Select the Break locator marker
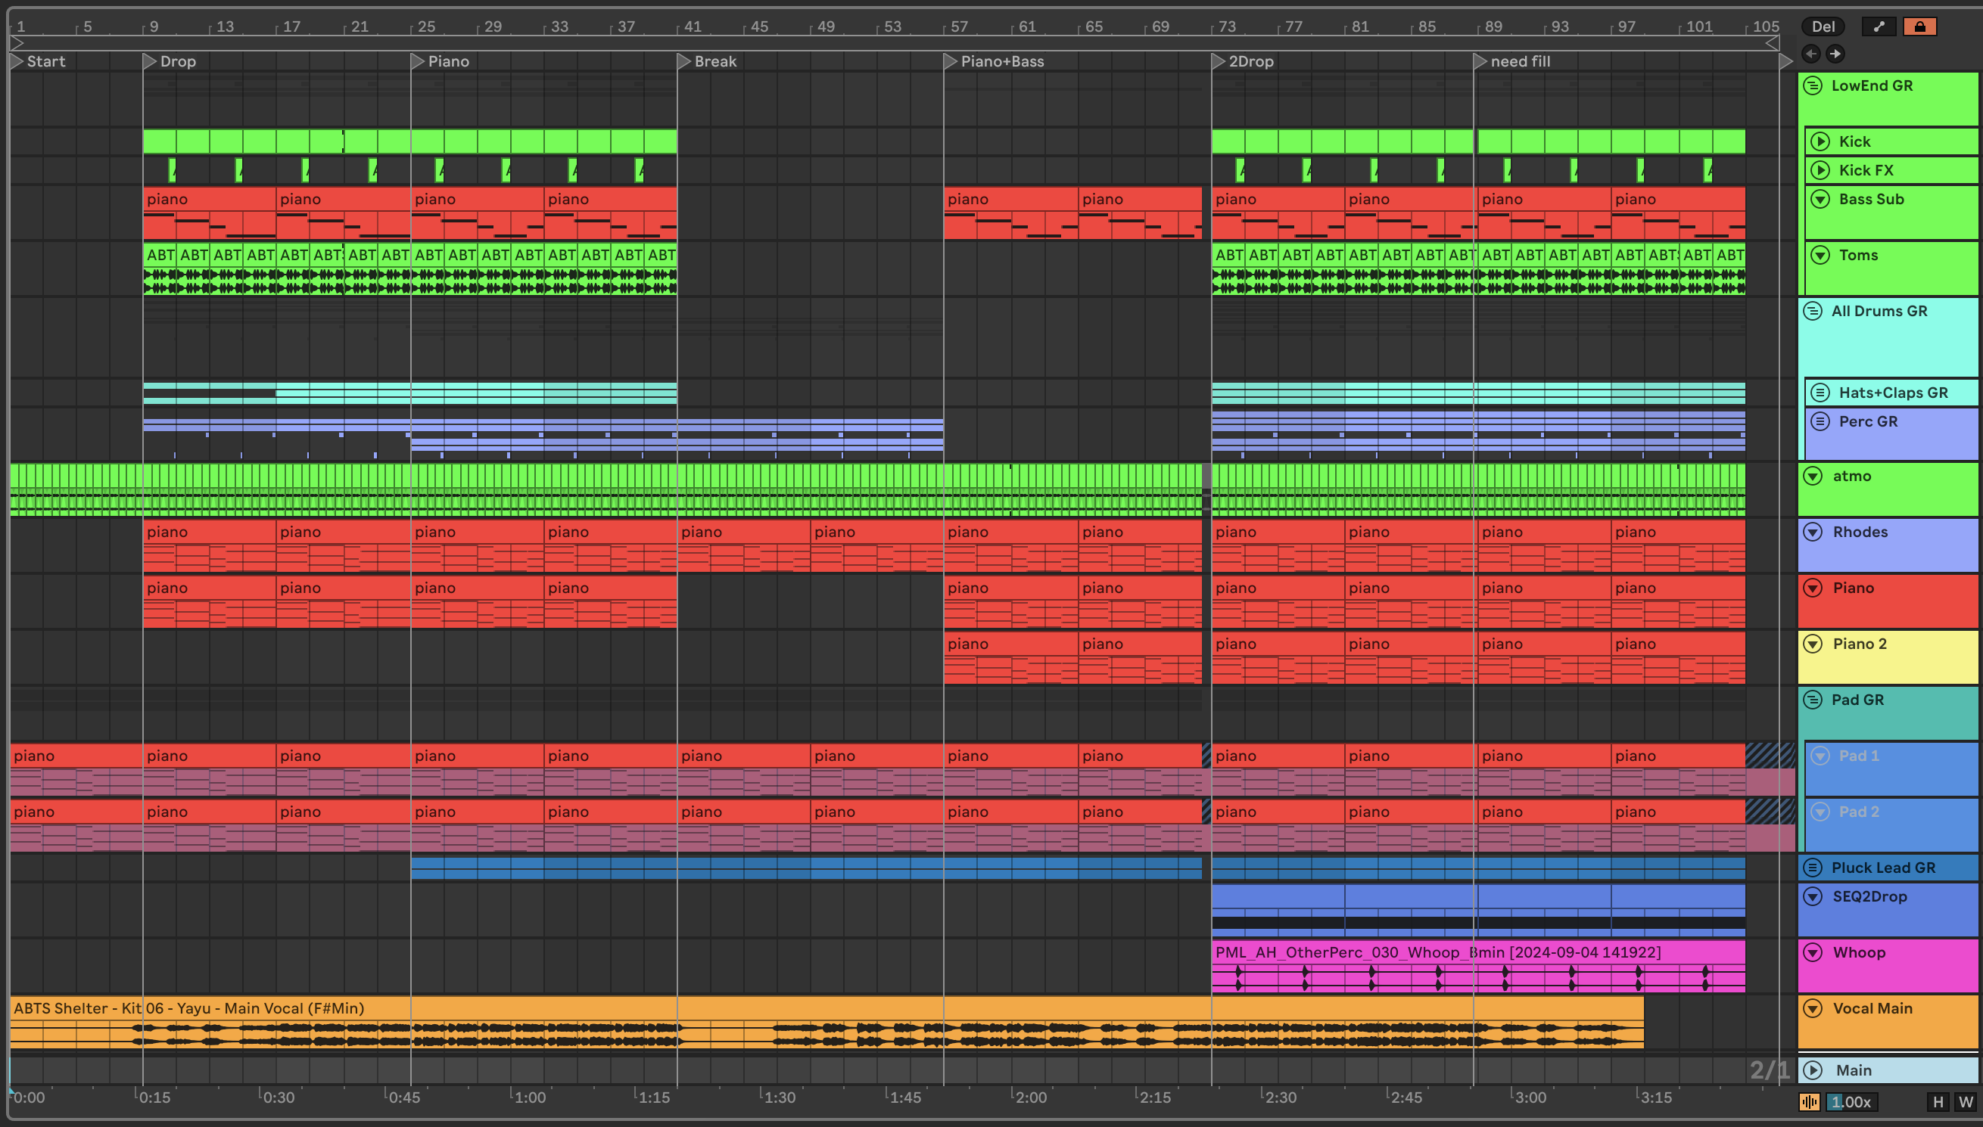The image size is (1983, 1127). 684,61
